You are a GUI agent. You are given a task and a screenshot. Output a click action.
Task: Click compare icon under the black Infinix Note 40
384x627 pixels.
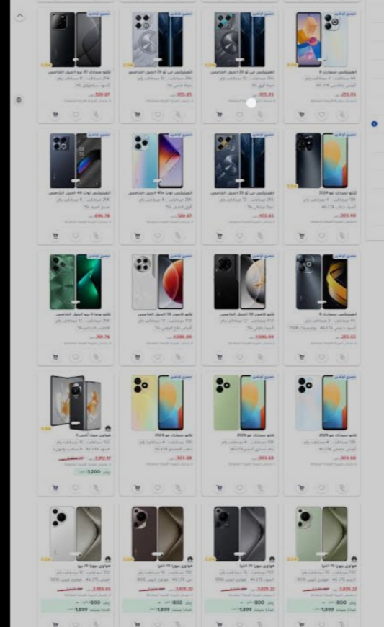pos(96,236)
